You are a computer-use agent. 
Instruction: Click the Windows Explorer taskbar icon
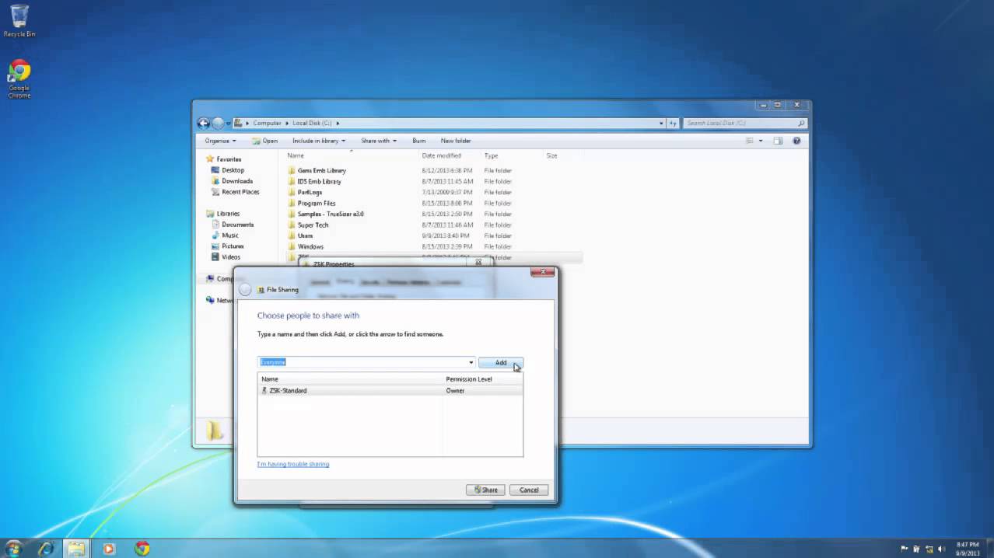click(76, 548)
